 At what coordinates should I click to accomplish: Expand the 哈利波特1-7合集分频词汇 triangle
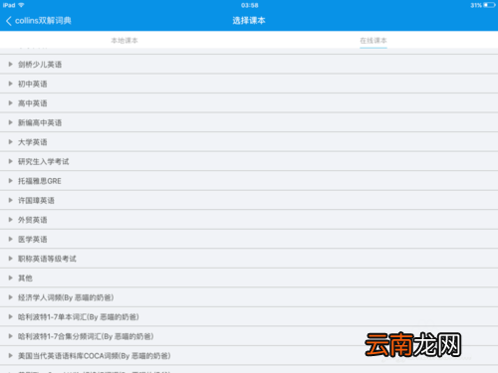(x=11, y=336)
